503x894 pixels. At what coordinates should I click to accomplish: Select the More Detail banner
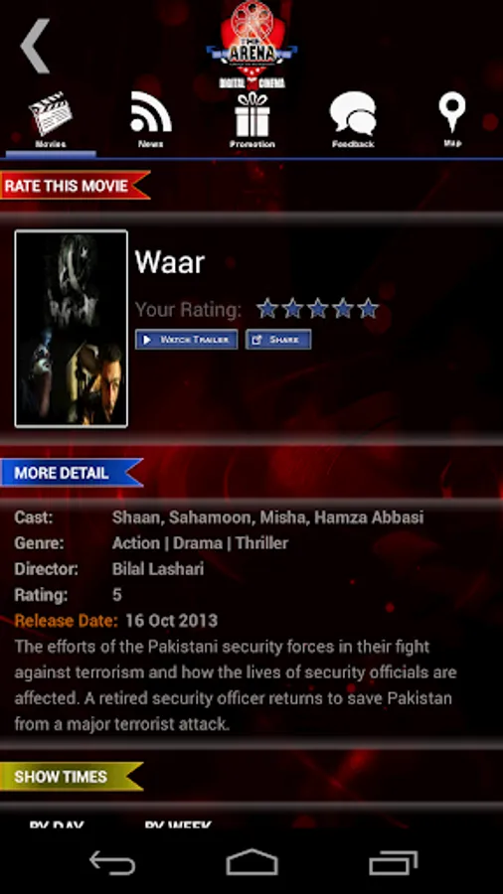coord(72,473)
